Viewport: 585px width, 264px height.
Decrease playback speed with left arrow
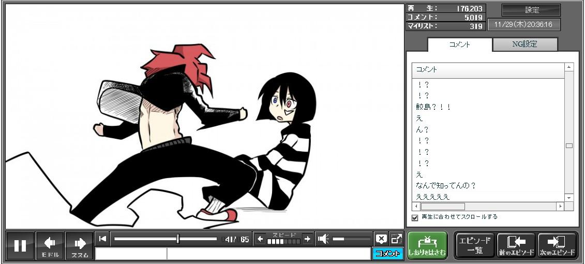[260, 239]
